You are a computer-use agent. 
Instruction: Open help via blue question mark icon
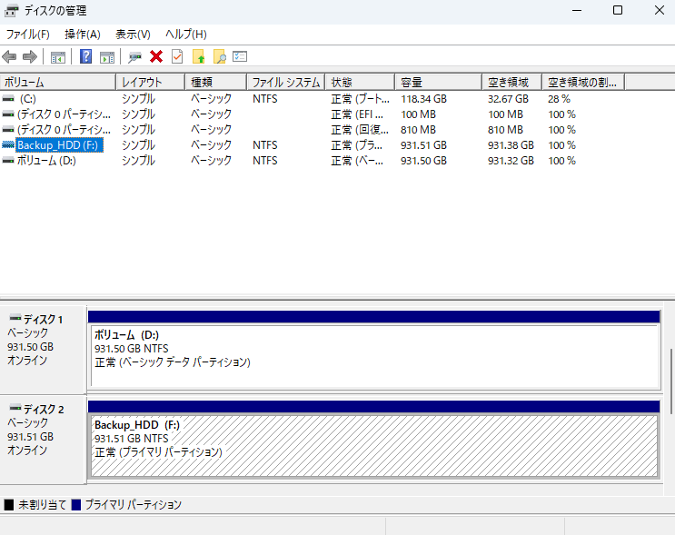[x=86, y=57]
